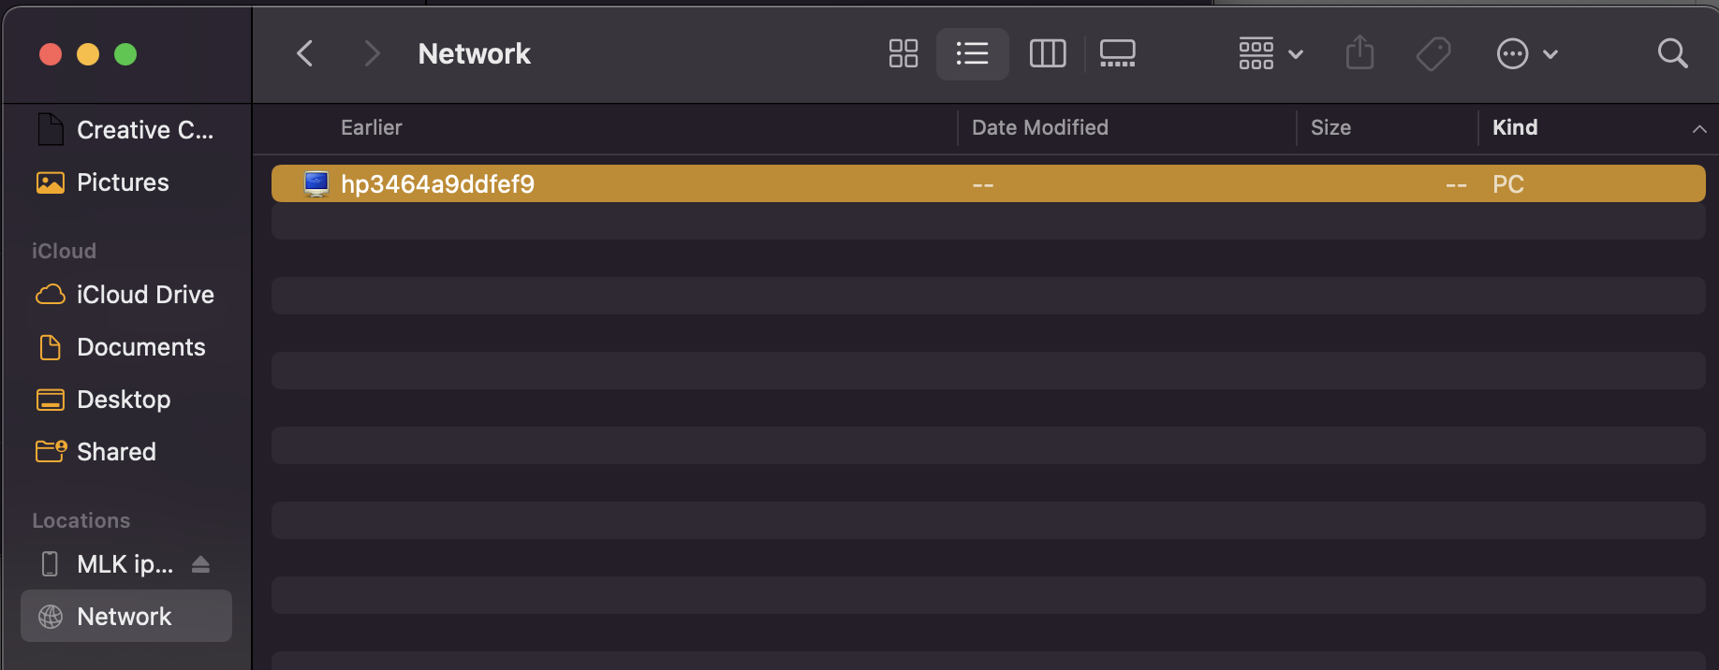Open the Group By dropdown
Image resolution: width=1719 pixels, height=670 pixels.
[1270, 53]
